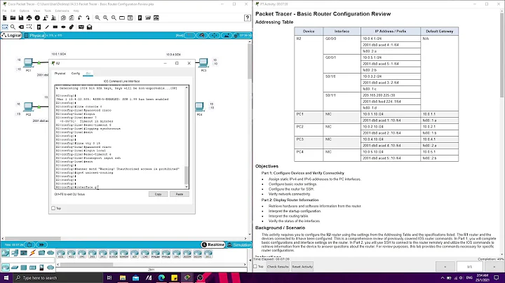Viewport: 505px width, 283px height.
Task: Collapse device panel with side arrow
Action: 250,260
